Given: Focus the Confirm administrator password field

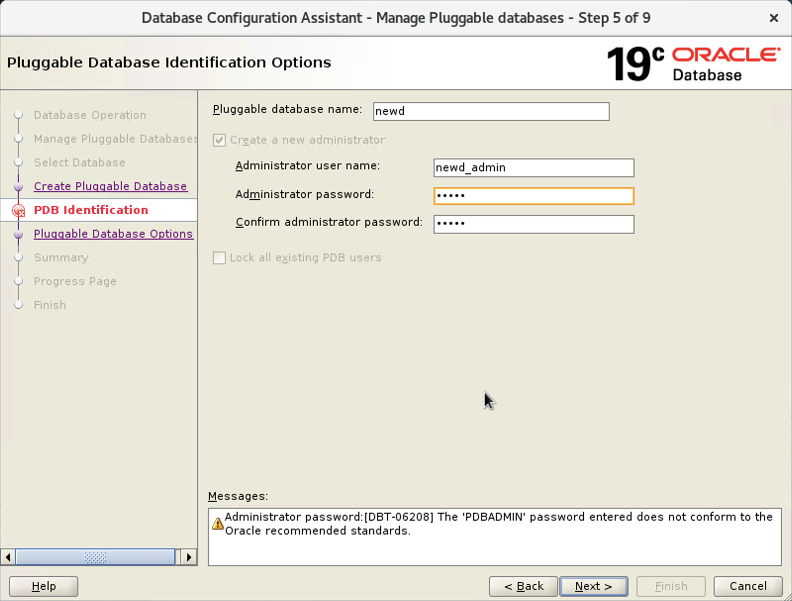Looking at the screenshot, I should click(534, 224).
